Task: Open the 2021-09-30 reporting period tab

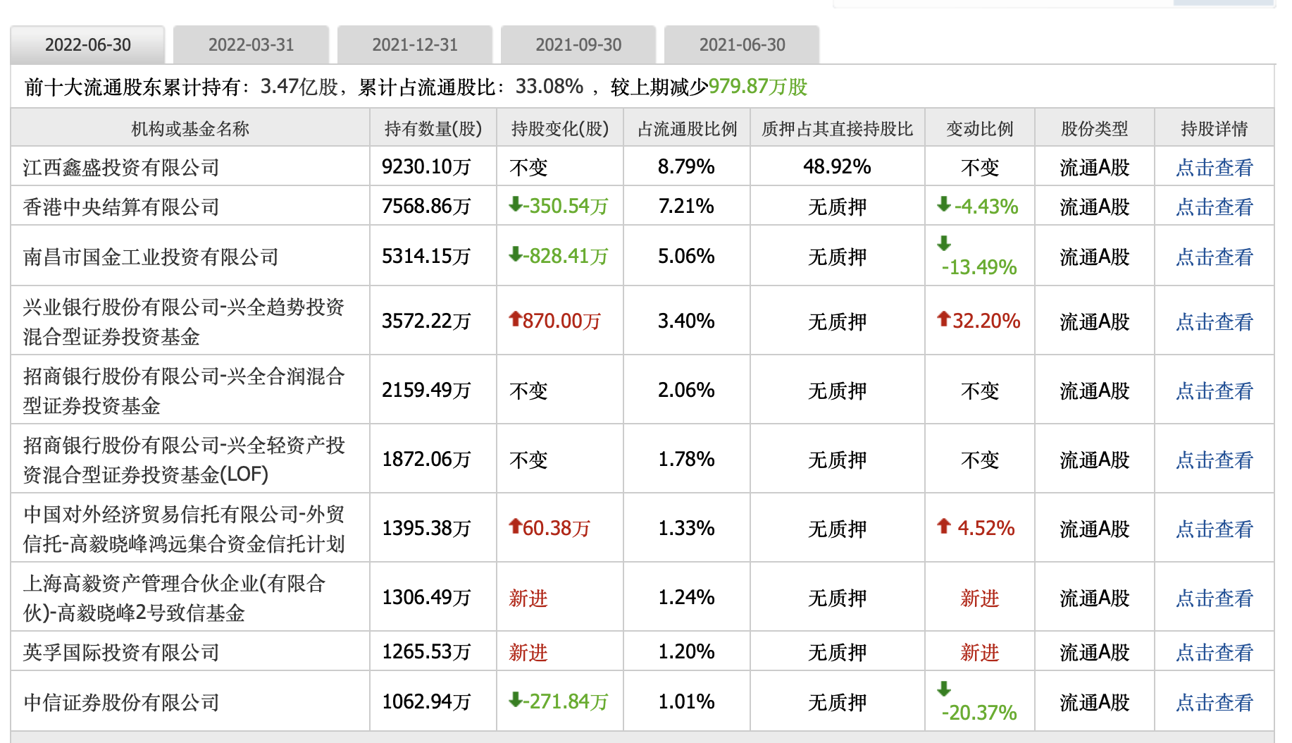Action: (x=578, y=45)
